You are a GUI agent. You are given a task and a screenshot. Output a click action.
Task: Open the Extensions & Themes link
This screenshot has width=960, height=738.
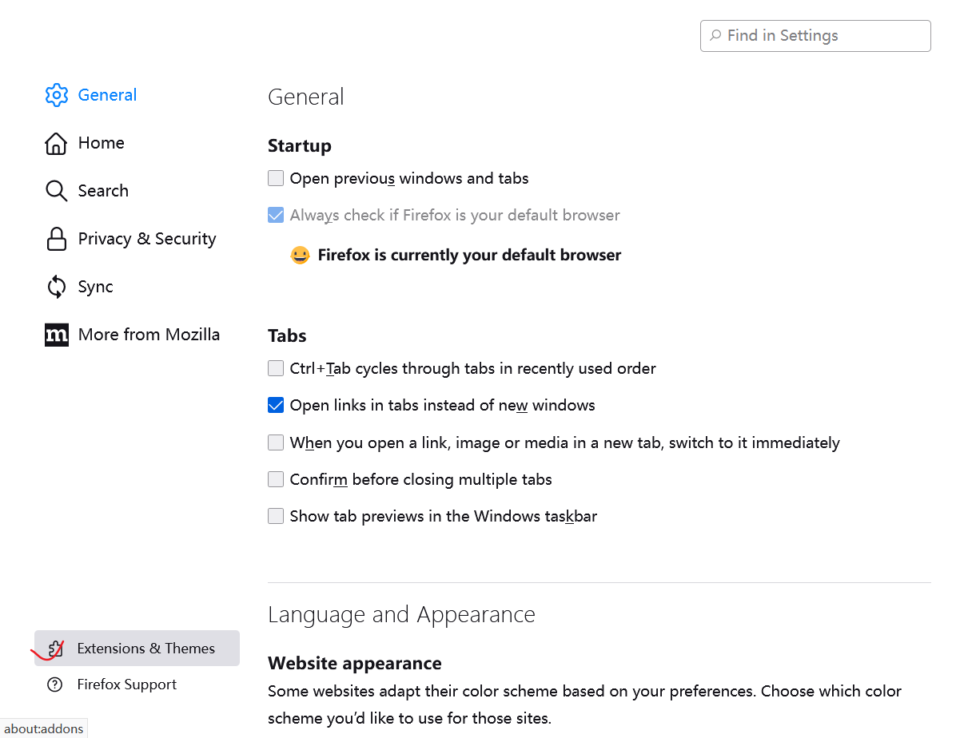click(x=137, y=649)
